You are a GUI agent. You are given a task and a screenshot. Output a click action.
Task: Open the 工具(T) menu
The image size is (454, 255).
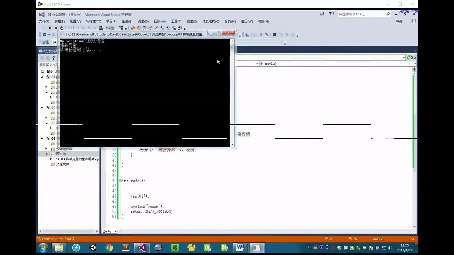(x=176, y=22)
